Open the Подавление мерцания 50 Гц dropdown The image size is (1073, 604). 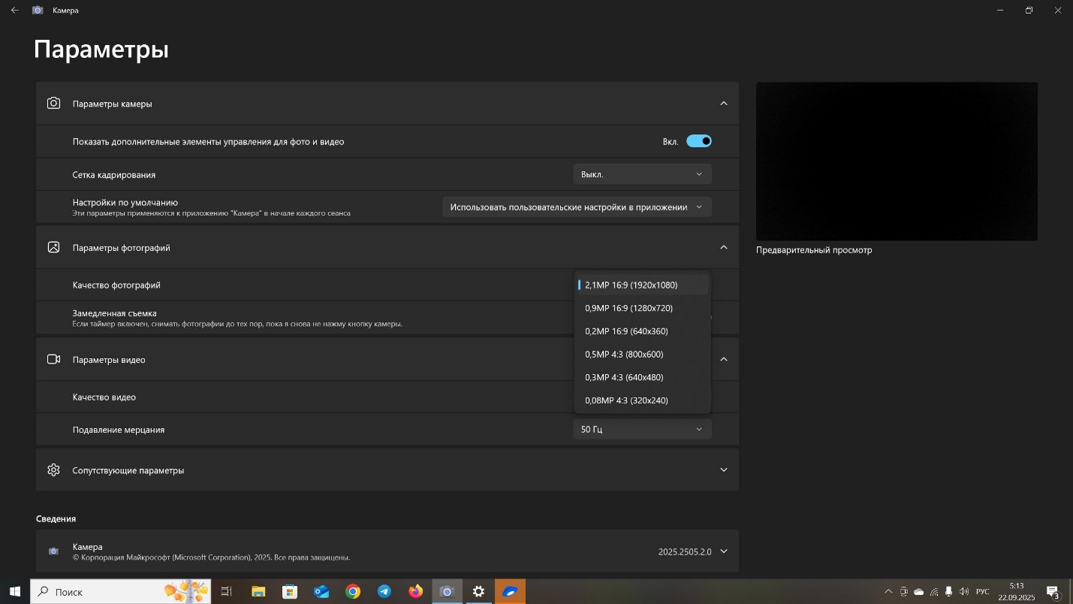tap(642, 430)
